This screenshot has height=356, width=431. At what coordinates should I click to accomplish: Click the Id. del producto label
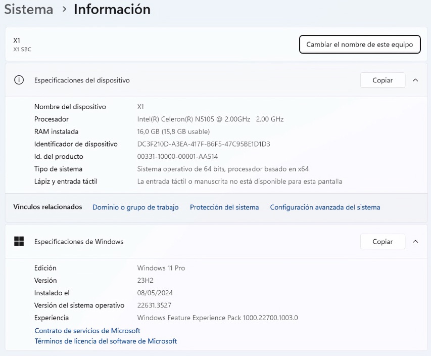(59, 157)
